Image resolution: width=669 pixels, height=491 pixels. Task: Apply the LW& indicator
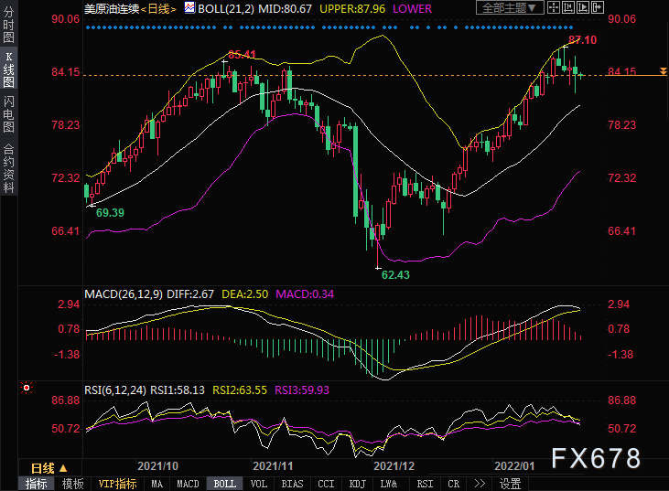389,484
